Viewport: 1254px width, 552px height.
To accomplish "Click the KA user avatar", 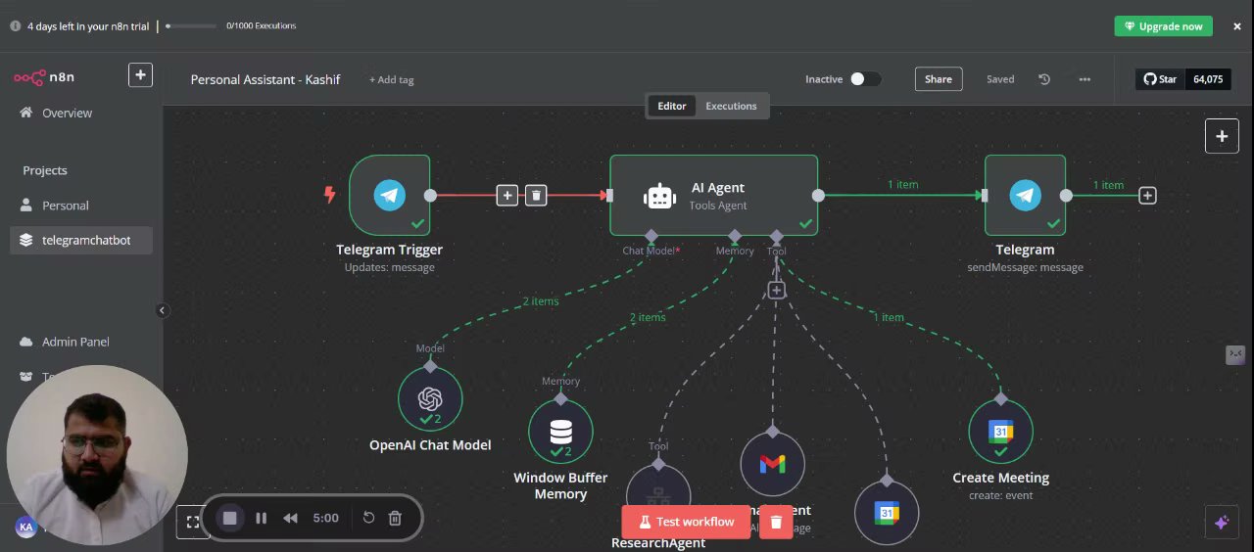I will pos(26,527).
